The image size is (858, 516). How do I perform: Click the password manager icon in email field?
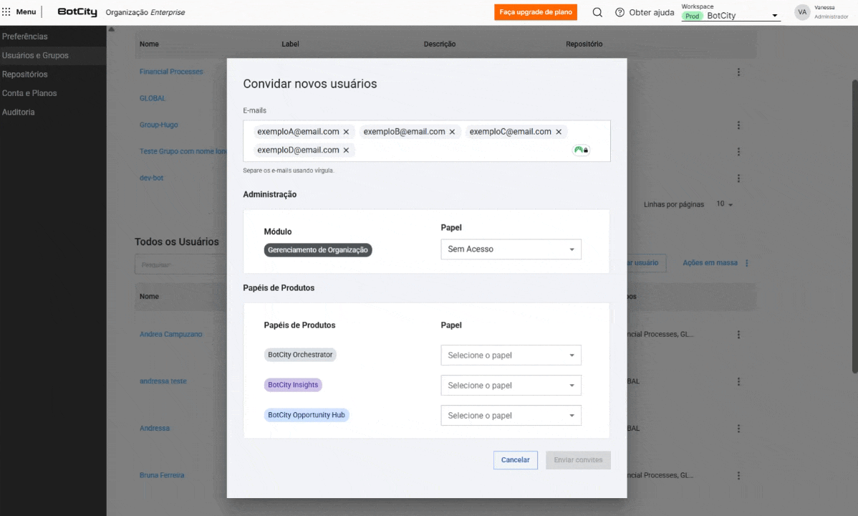580,150
